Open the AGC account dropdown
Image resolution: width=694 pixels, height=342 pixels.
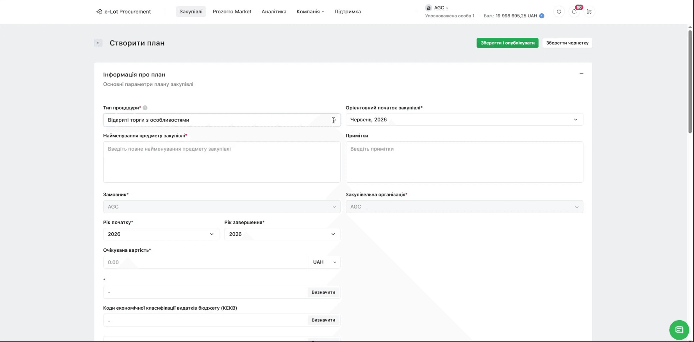(437, 8)
